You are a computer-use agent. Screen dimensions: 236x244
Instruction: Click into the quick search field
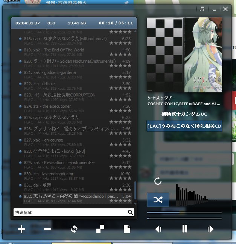(70, 212)
